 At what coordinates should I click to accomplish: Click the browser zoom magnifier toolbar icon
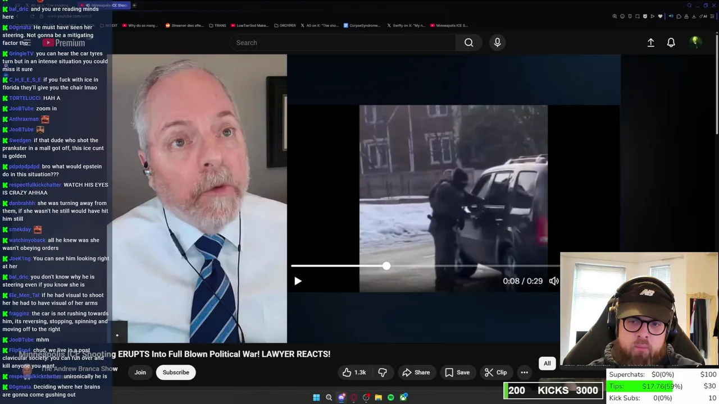615,16
